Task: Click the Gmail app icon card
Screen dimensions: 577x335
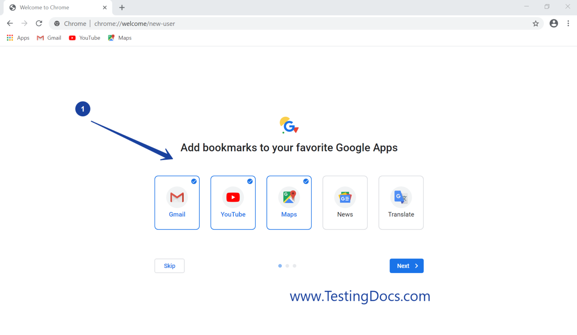Action: click(177, 203)
